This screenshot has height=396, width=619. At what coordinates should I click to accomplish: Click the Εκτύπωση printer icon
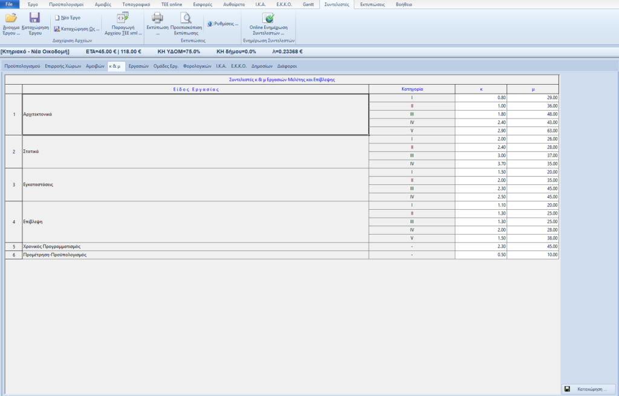[x=157, y=18]
